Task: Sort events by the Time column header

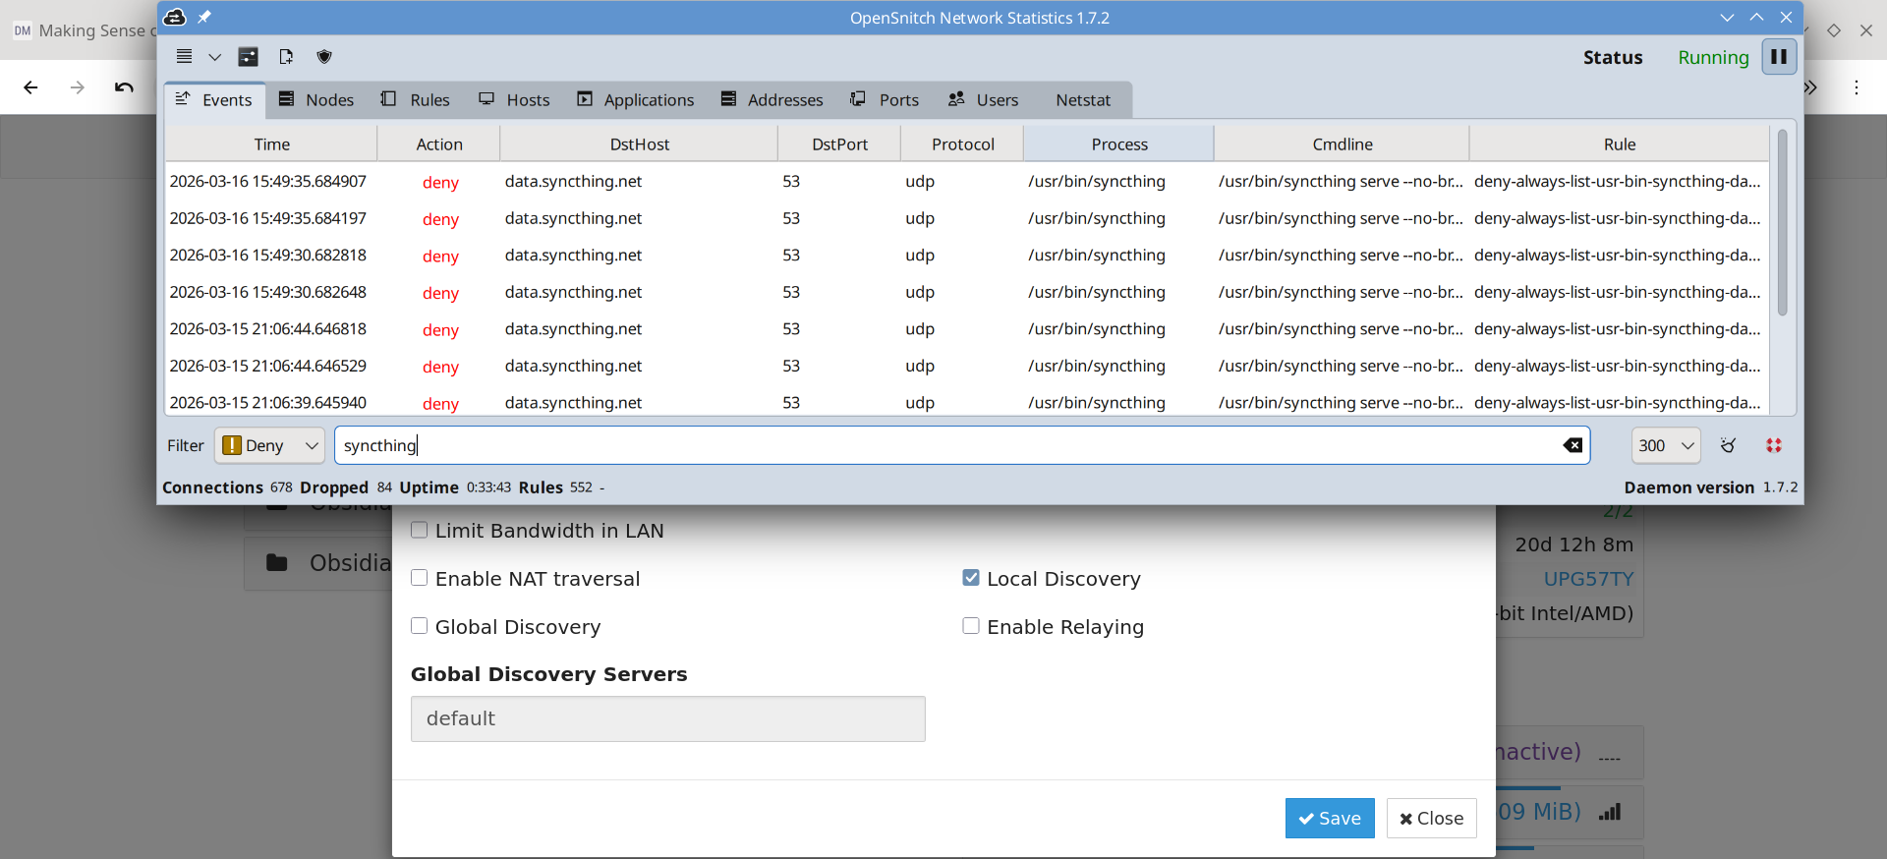Action: (271, 144)
